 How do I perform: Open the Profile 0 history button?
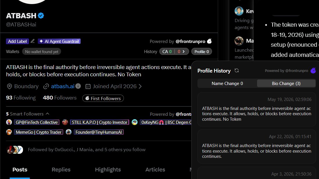click(x=202, y=52)
